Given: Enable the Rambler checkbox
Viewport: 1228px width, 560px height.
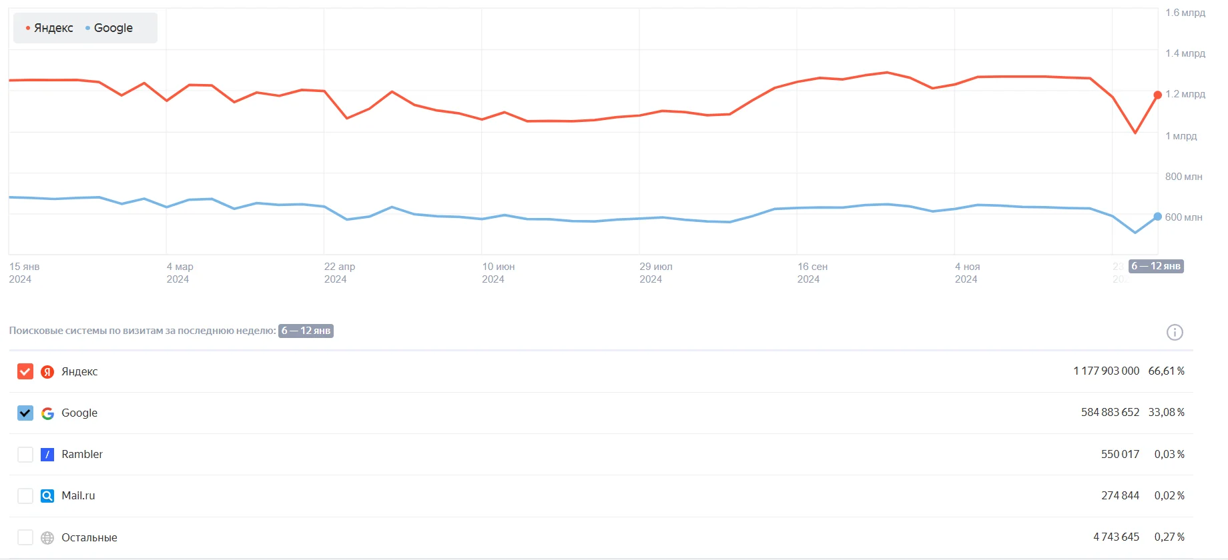Looking at the screenshot, I should pyautogui.click(x=25, y=455).
